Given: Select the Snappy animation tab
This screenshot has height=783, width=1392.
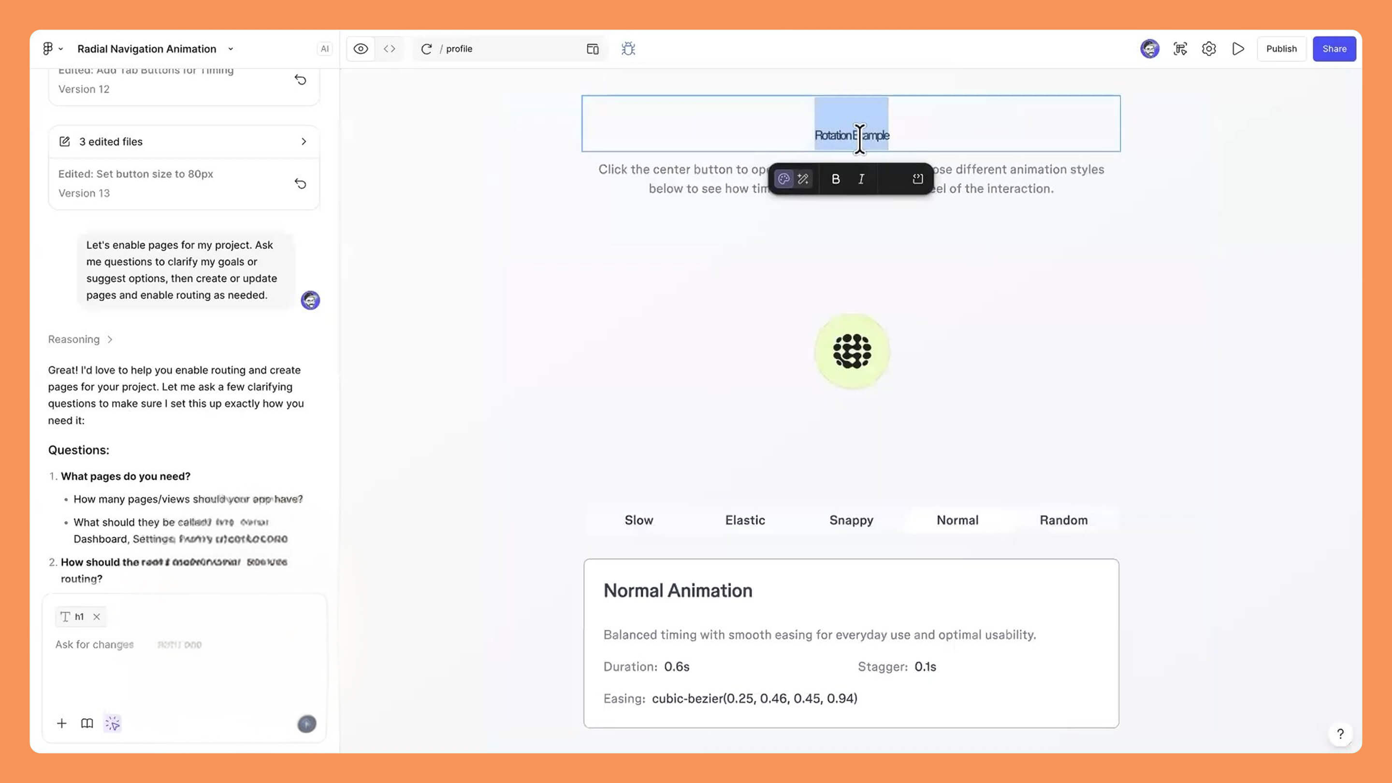Looking at the screenshot, I should (851, 520).
